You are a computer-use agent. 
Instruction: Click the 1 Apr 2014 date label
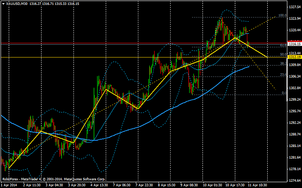9,185
